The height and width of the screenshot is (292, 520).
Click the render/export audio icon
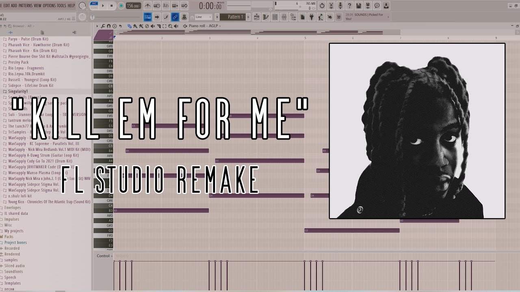(x=368, y=6)
